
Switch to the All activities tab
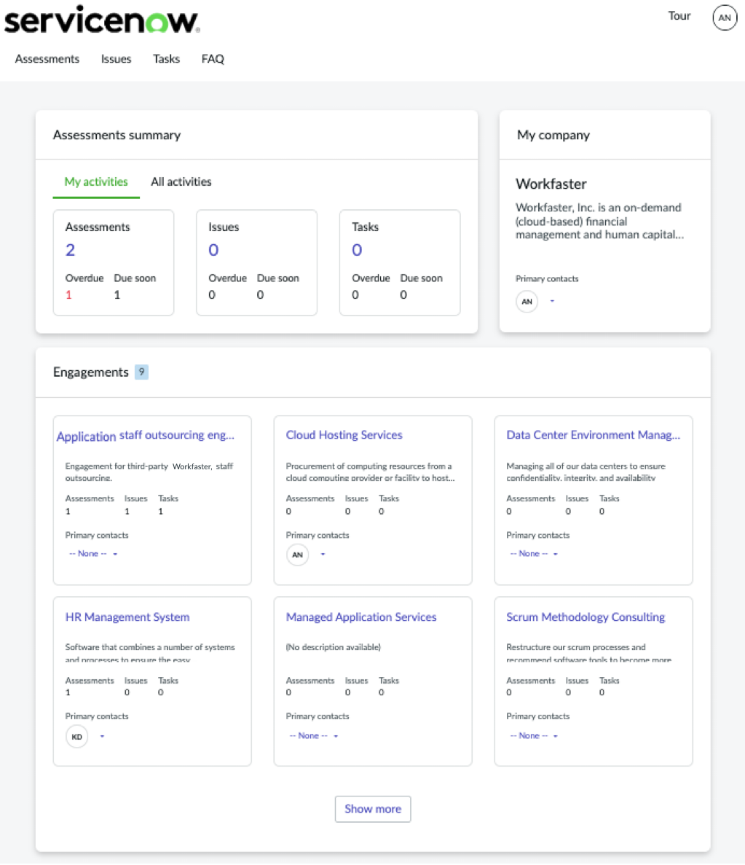[x=181, y=181]
